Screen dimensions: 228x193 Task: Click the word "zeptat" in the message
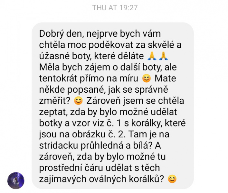point(53,112)
